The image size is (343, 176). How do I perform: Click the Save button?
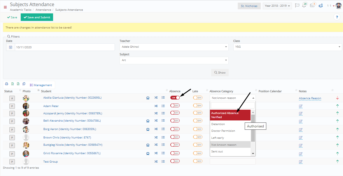[12, 17]
